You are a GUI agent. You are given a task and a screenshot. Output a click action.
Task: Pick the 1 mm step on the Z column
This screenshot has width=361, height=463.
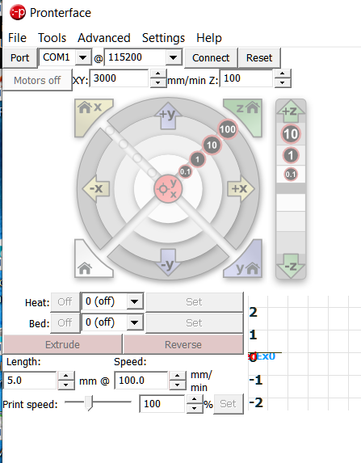coord(291,155)
